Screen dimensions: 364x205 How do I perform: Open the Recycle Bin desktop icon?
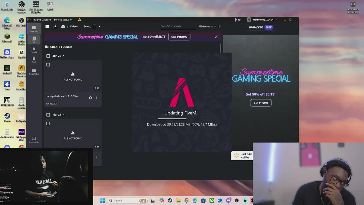click(x=7, y=6)
